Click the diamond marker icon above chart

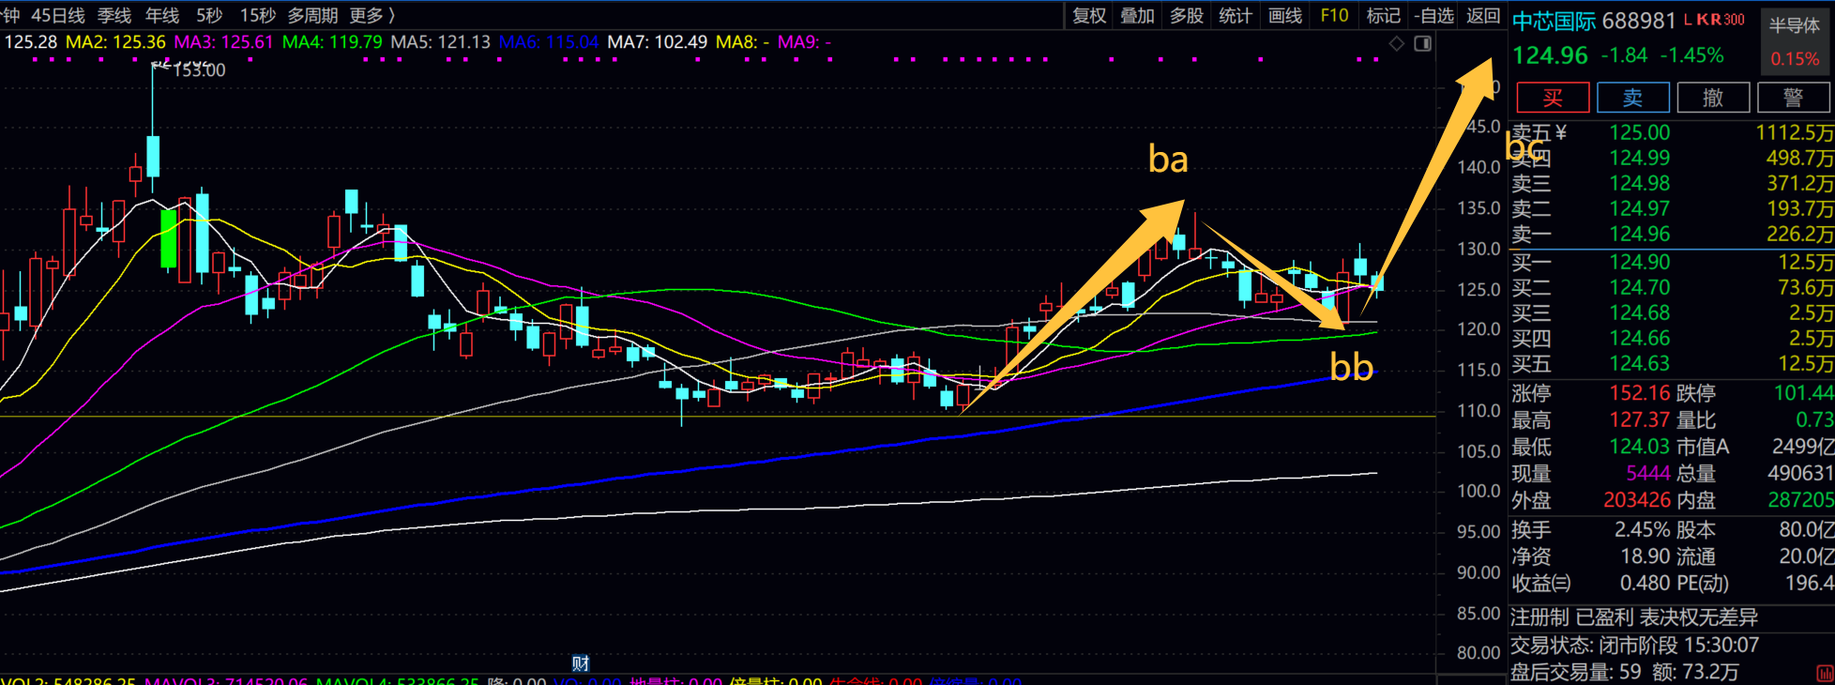click(1397, 43)
